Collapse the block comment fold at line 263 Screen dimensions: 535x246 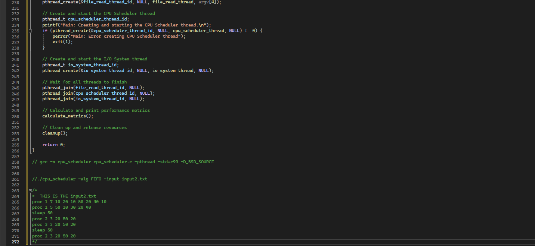pos(30,190)
